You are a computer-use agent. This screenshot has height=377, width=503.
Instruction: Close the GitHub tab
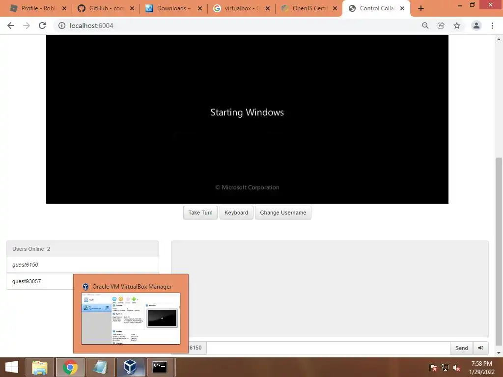pos(132,9)
